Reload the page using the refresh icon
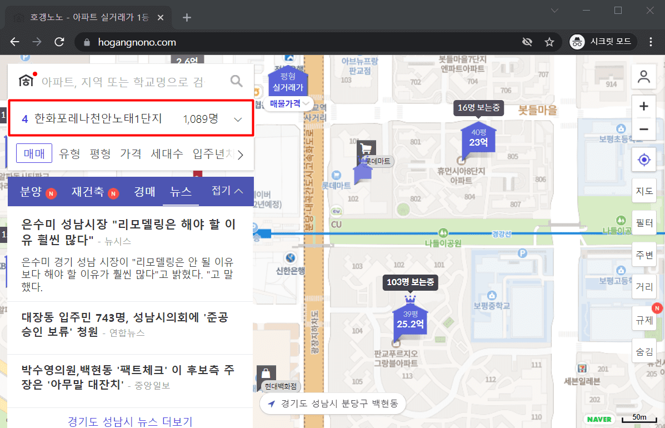 point(59,42)
